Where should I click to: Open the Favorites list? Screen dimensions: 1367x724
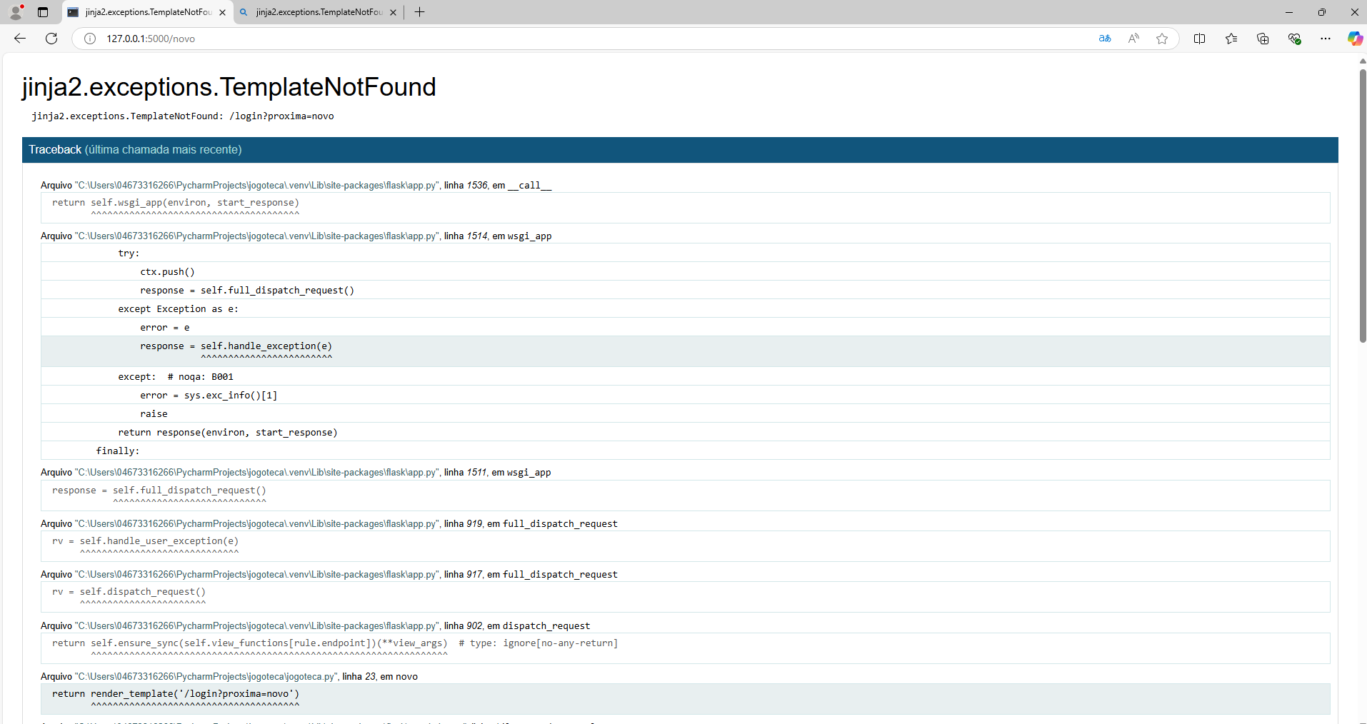pos(1231,39)
